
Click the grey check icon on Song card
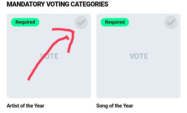pyautogui.click(x=171, y=22)
